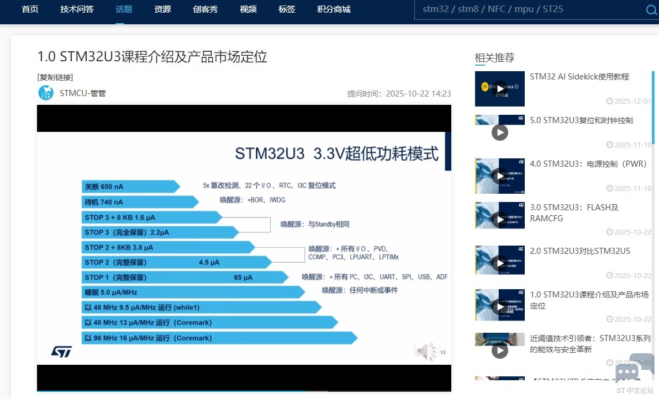The image size is (659, 399).
Task: Open the 标签 navigation item
Action: click(287, 9)
